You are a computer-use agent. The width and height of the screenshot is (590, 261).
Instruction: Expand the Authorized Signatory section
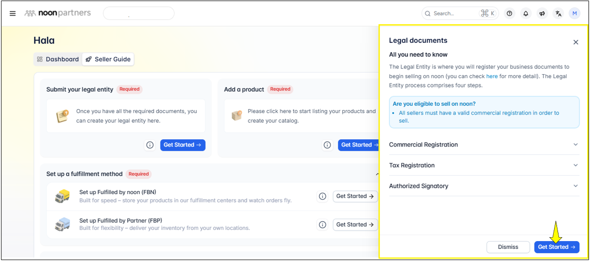[484, 186]
